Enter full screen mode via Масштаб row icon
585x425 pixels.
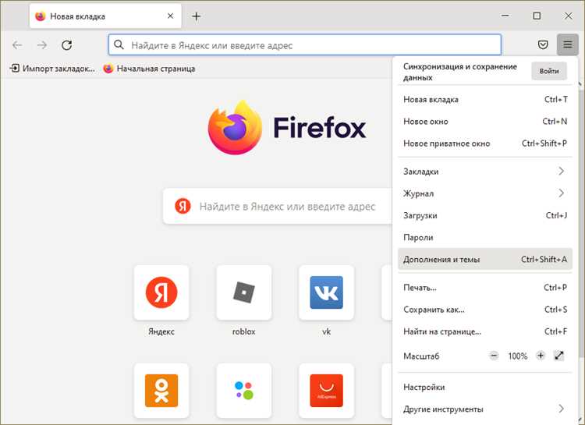tap(559, 356)
